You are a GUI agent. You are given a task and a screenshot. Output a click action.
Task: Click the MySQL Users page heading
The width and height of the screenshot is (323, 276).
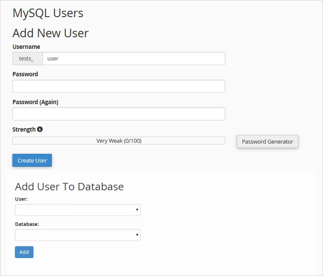pyautogui.click(x=48, y=13)
